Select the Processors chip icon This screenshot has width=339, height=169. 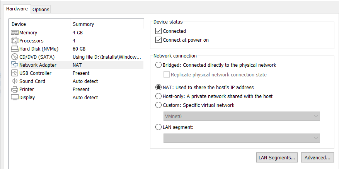(x=15, y=41)
